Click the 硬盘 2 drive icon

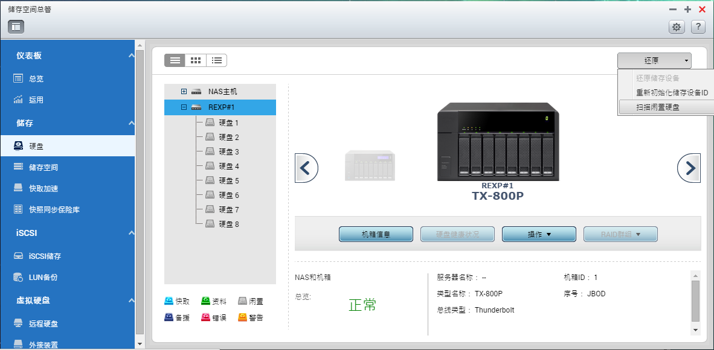tap(210, 137)
